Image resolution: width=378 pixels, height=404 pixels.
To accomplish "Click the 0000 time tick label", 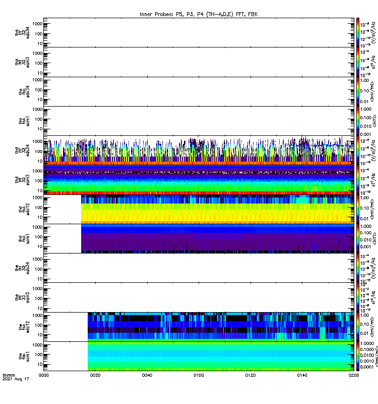I will [x=43, y=375].
